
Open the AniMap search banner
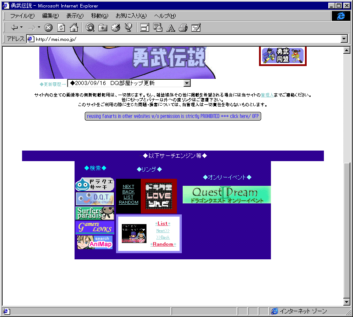pyautogui.click(x=95, y=242)
